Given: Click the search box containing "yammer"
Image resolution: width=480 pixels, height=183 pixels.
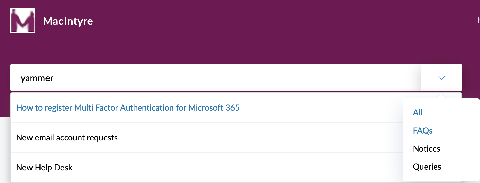Looking at the screenshot, I should tap(206, 78).
